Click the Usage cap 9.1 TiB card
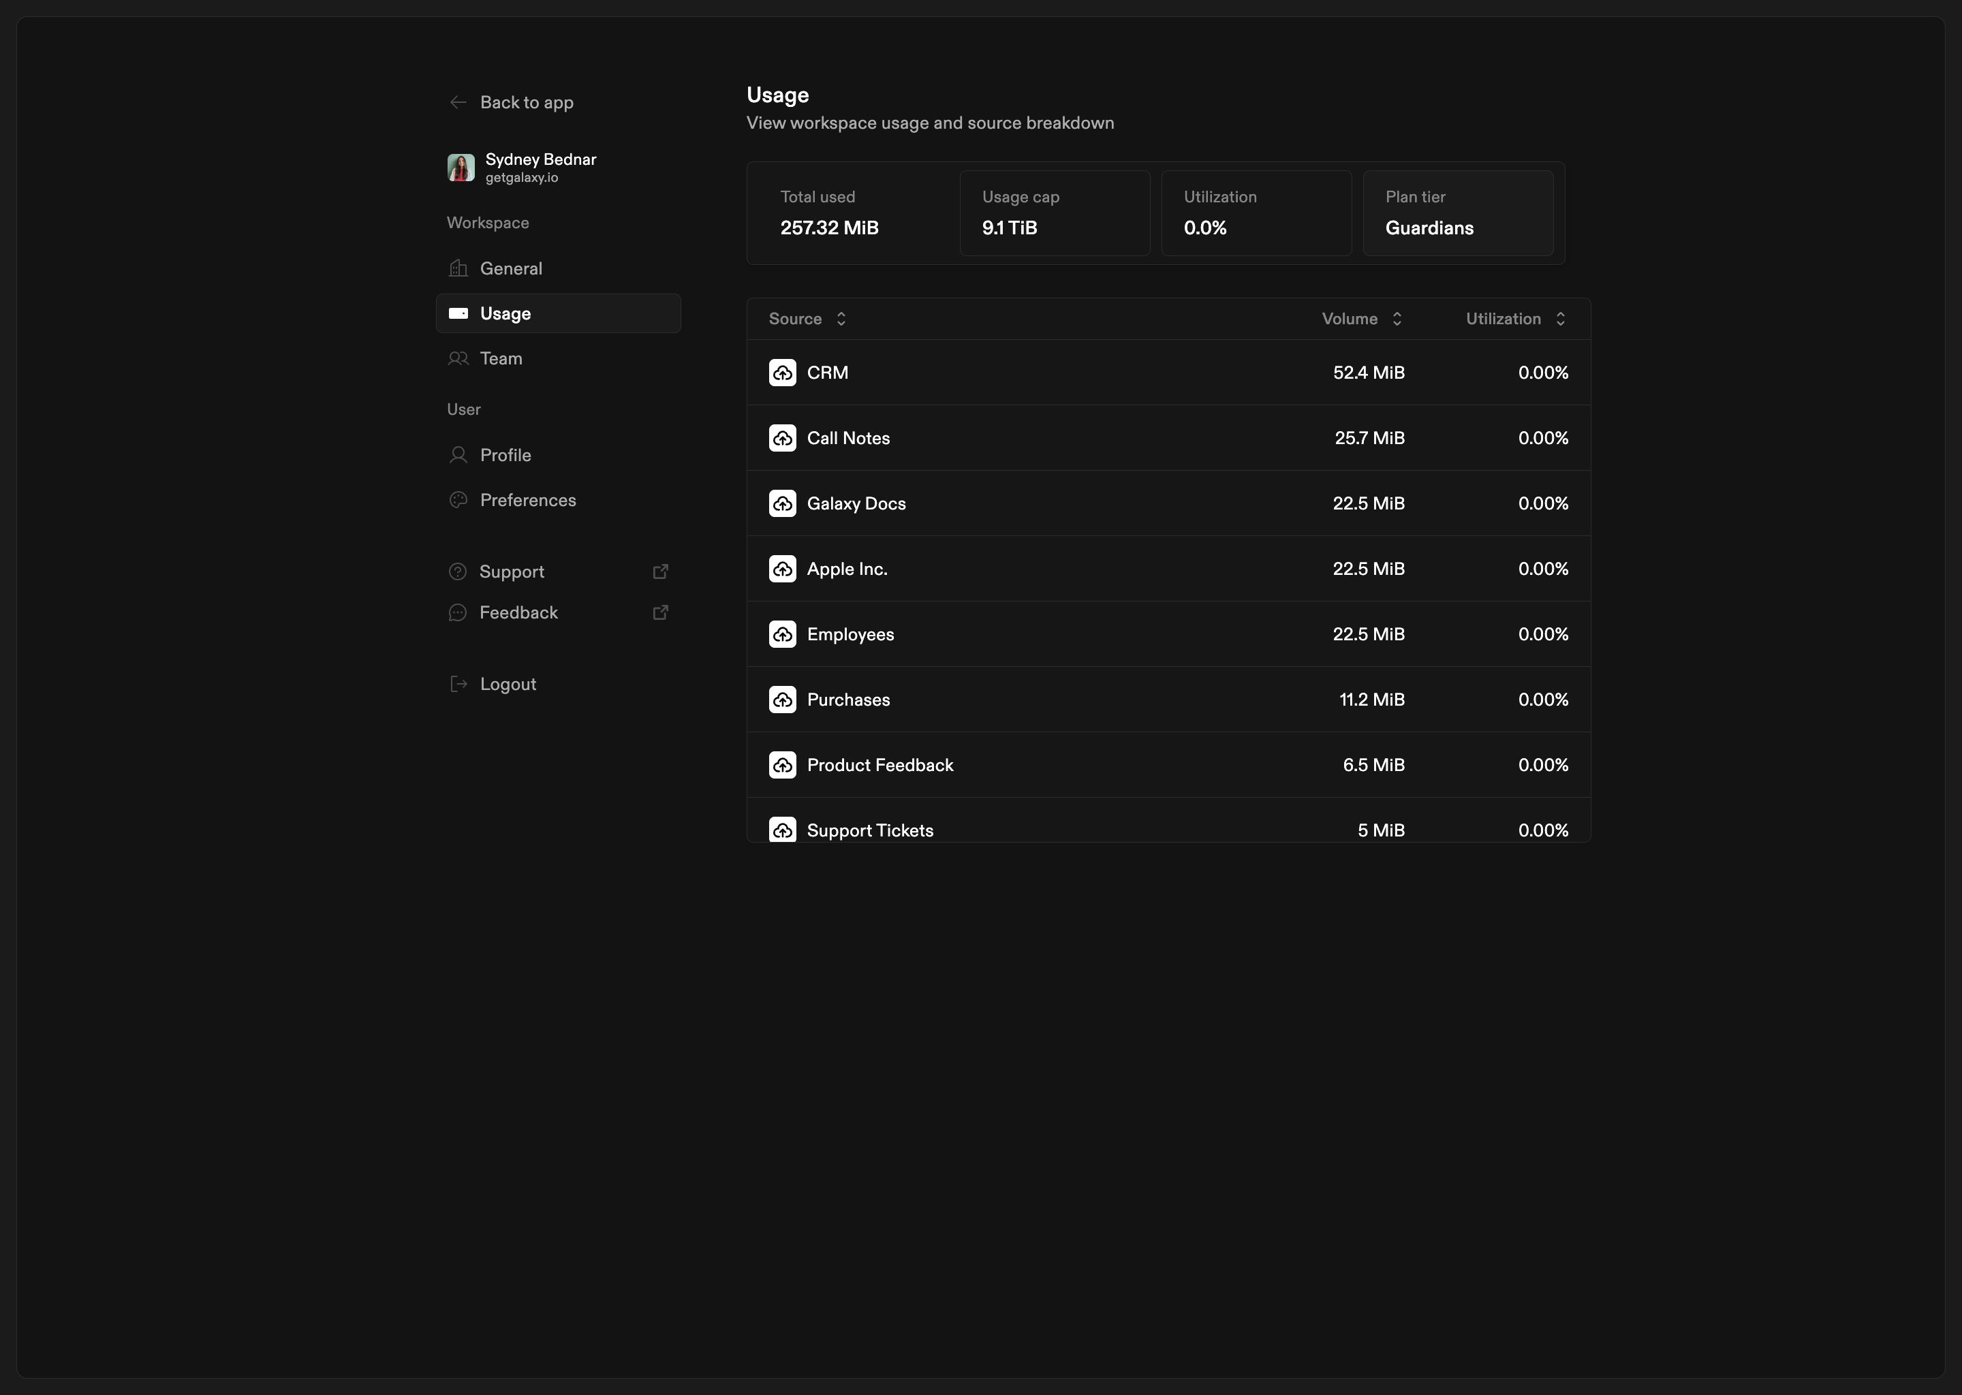 point(1054,213)
